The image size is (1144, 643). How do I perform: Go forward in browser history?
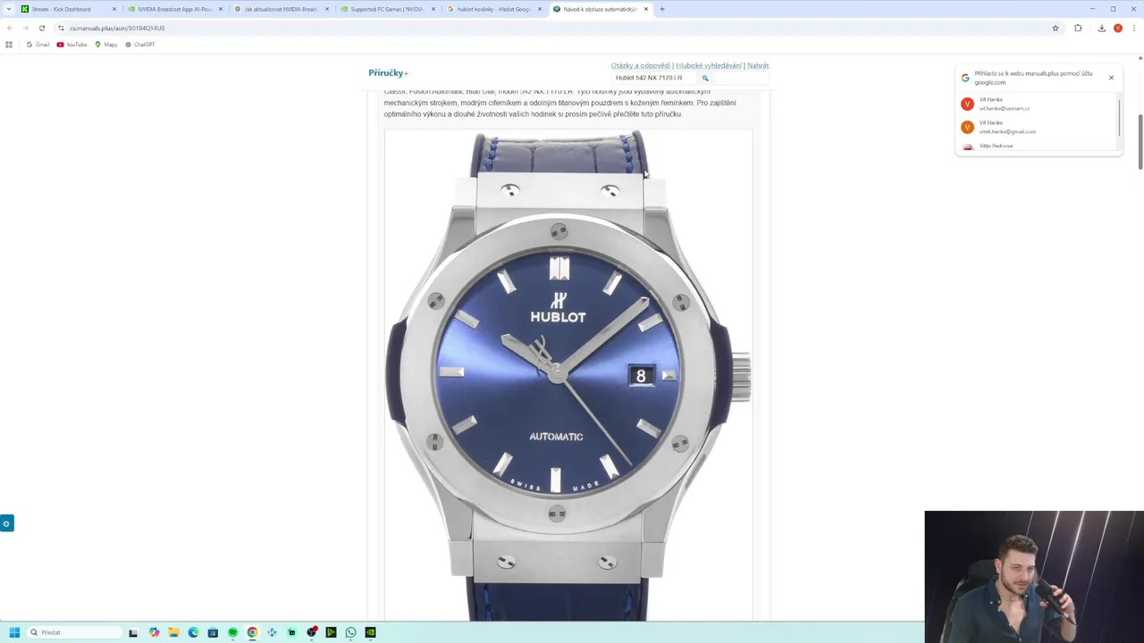pyautogui.click(x=25, y=28)
